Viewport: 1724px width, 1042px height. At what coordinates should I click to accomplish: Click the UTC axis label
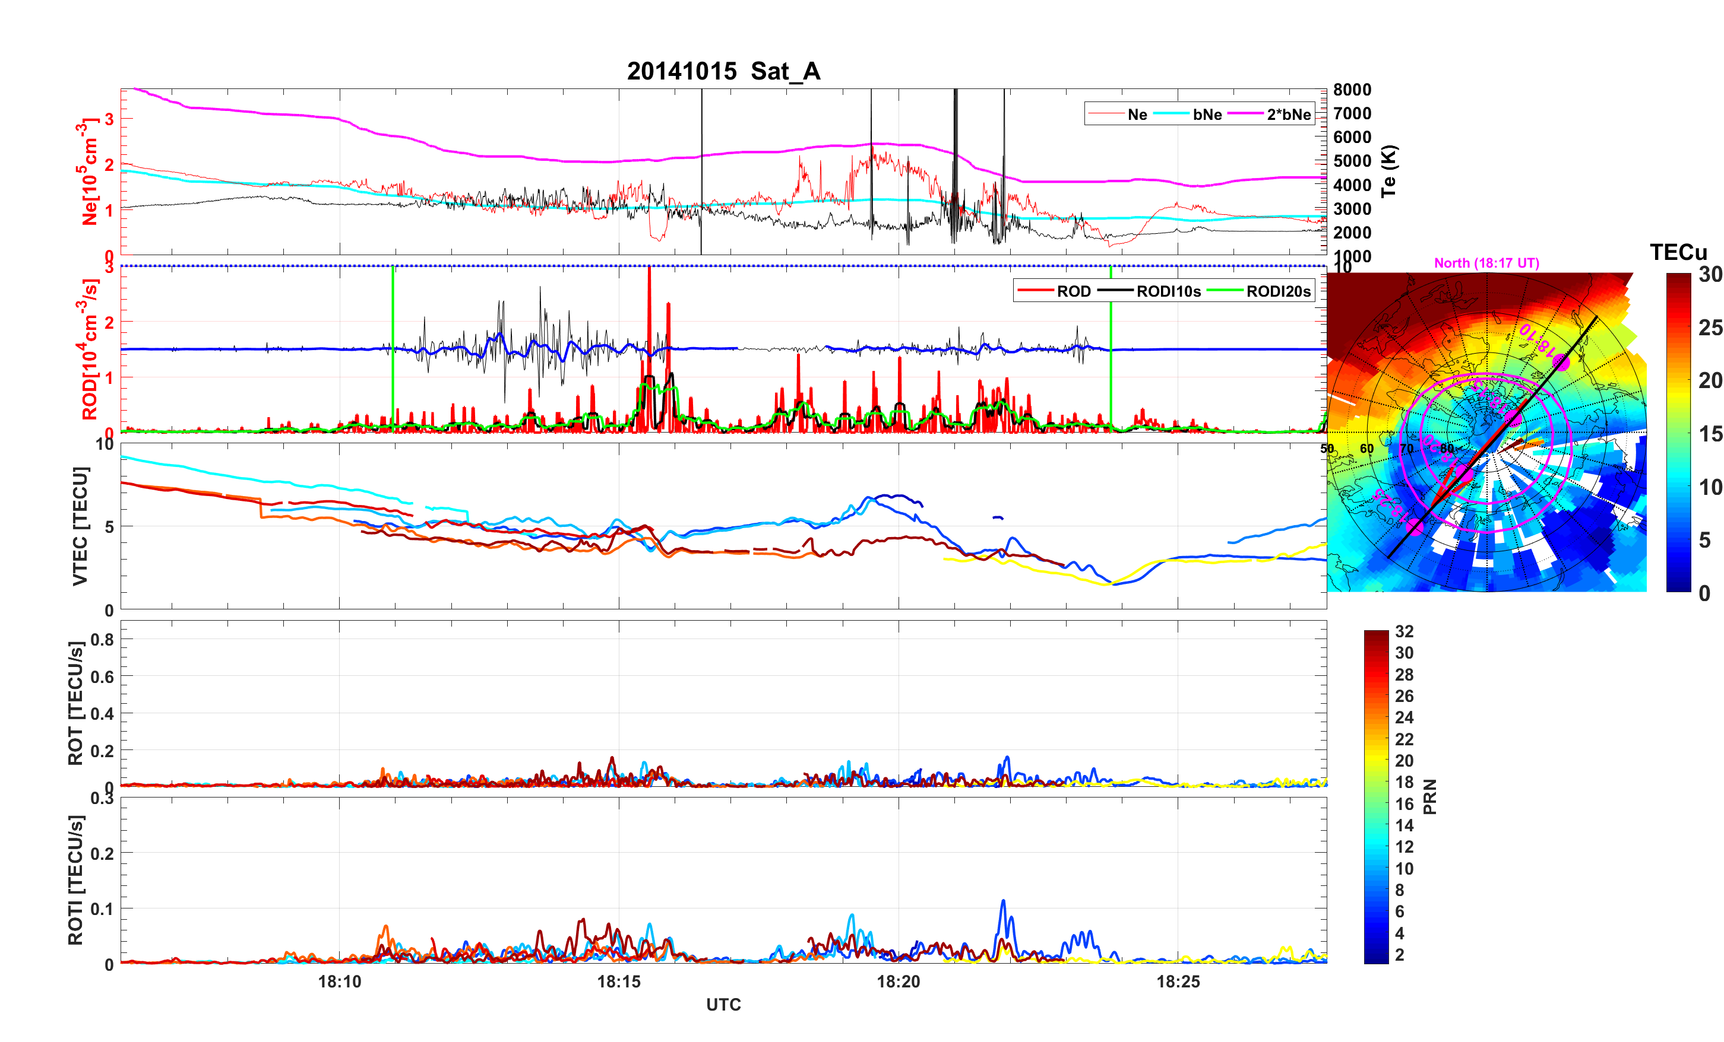(x=723, y=1005)
